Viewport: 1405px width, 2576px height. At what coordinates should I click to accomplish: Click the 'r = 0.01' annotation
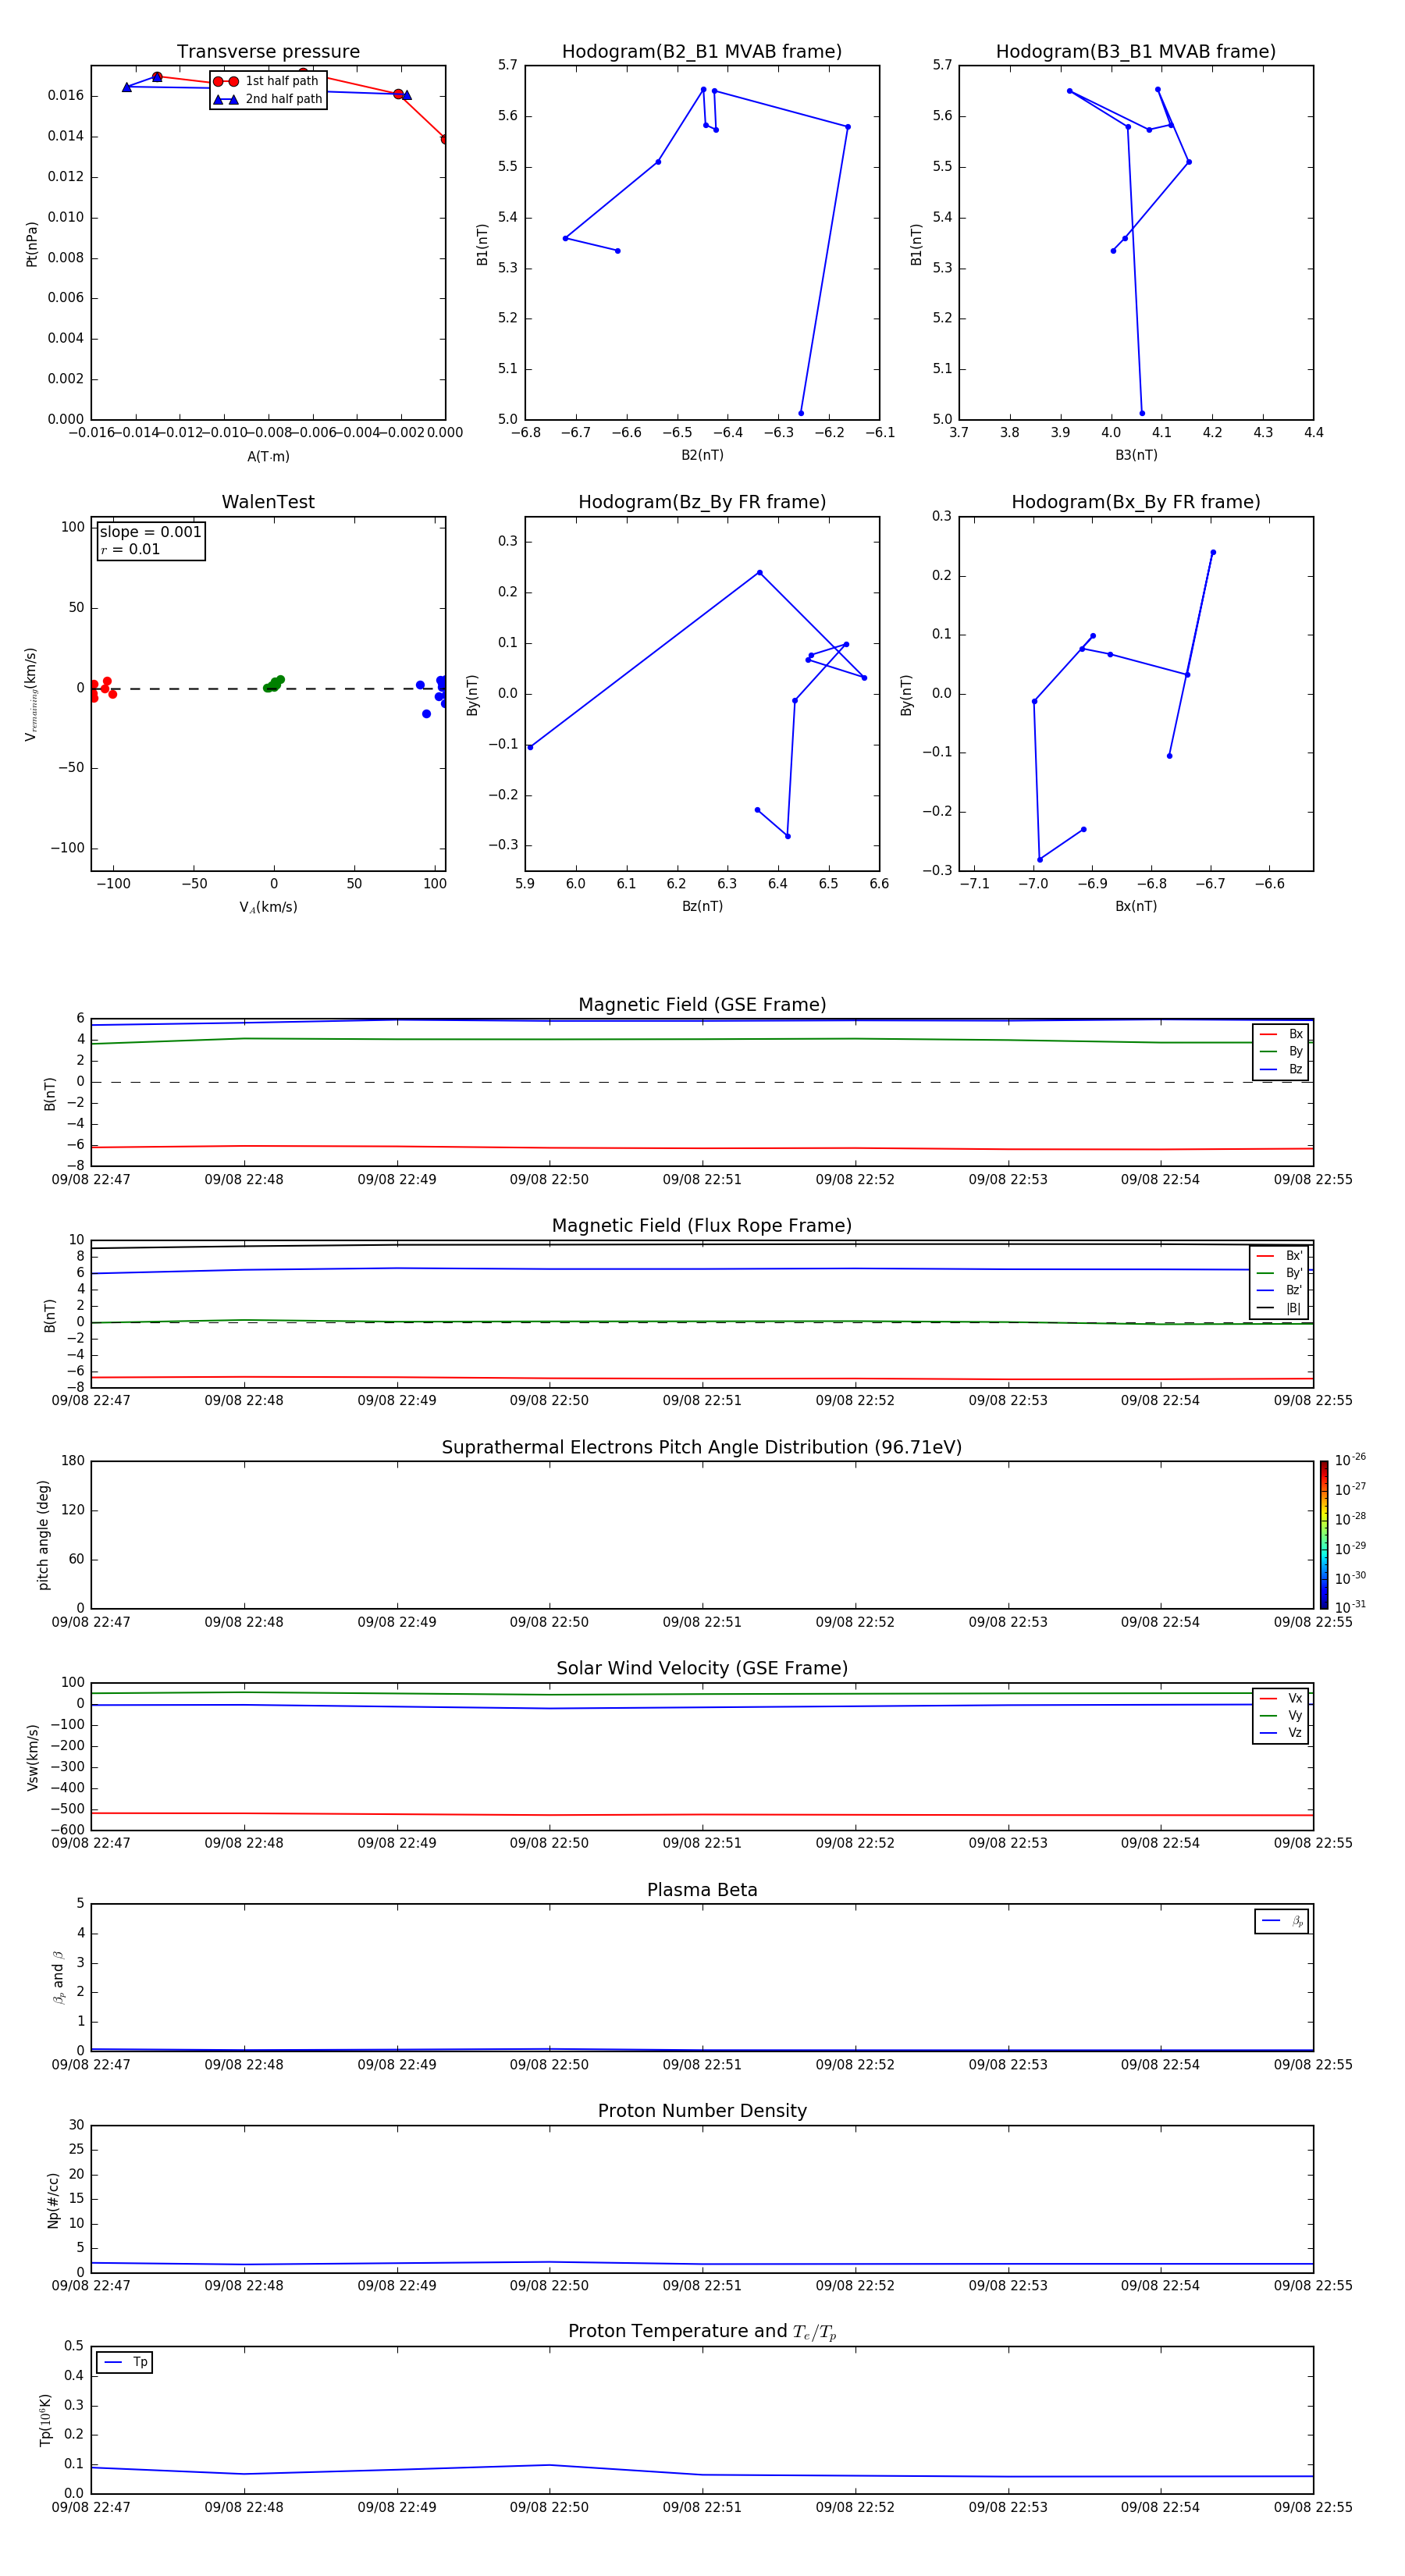[x=130, y=549]
